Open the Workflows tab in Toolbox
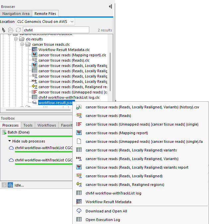Screen dimensions: 209x224 click(47, 125)
